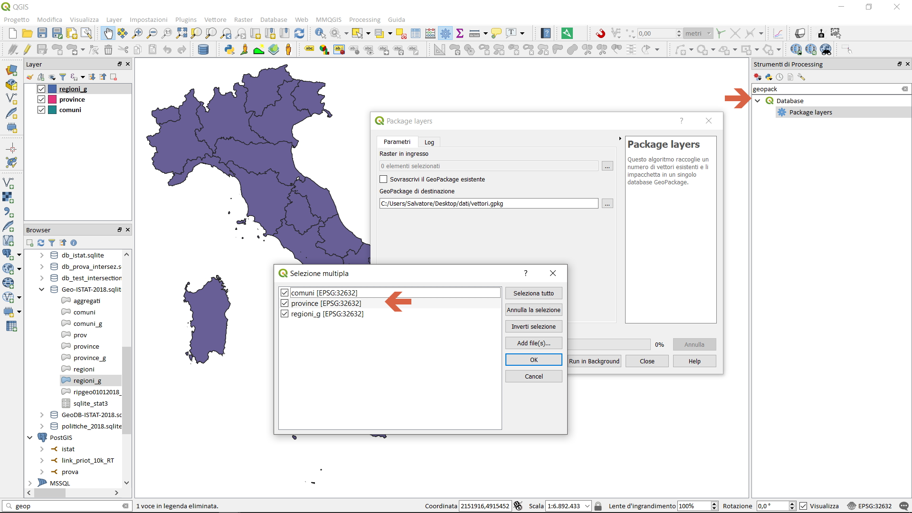Click the Refresh map icon
Image resolution: width=912 pixels, height=513 pixels.
(x=299, y=33)
